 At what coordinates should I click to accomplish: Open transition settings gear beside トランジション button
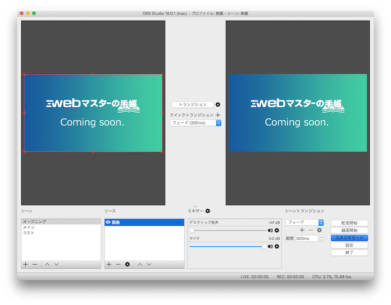click(x=218, y=104)
